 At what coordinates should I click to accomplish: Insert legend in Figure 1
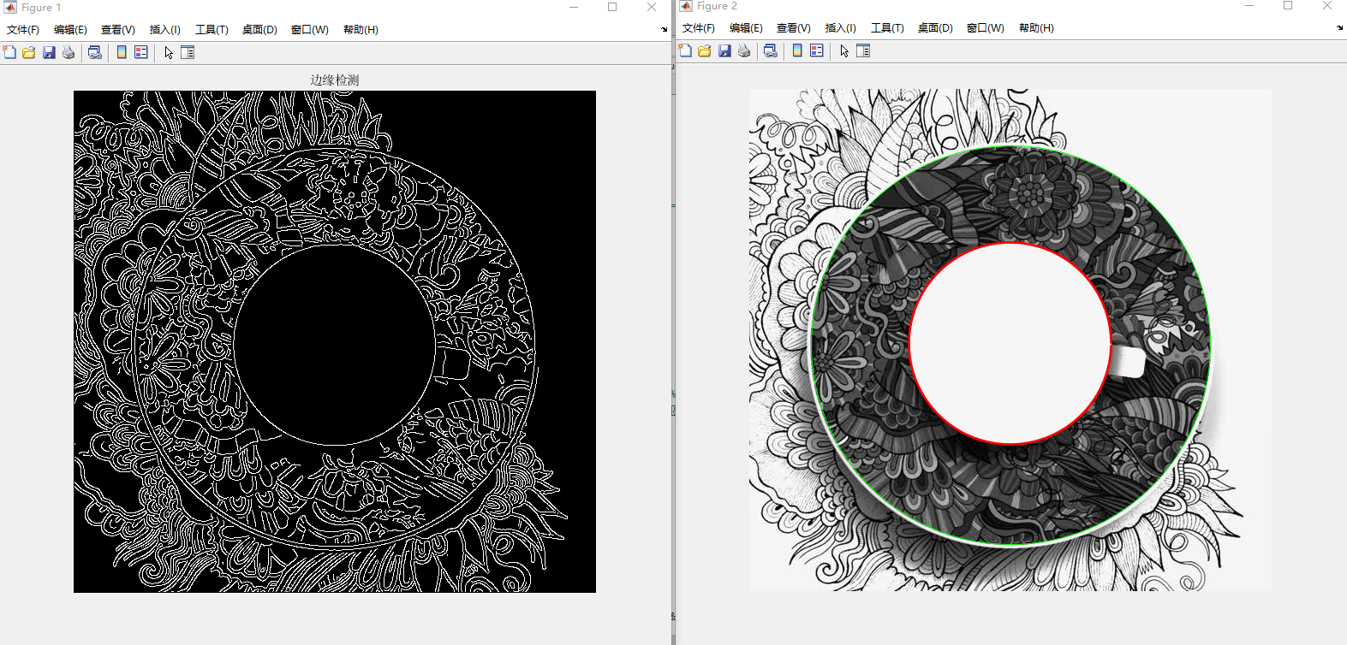coord(141,52)
